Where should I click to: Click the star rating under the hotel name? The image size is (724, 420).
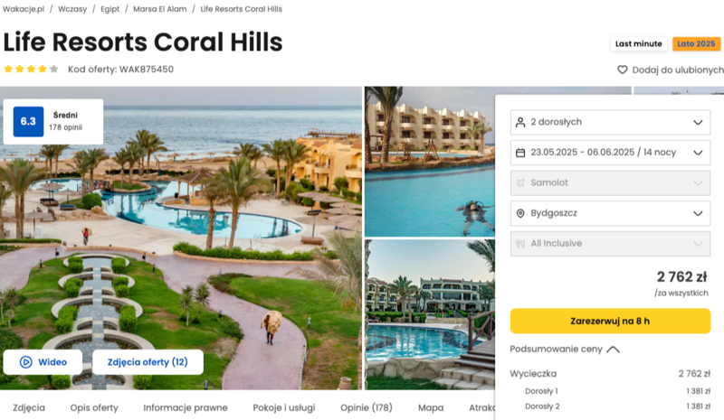pos(31,70)
